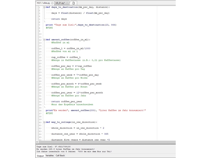Switch to the UE_01.py* tab
211x158 pixels.
click(60, 3)
